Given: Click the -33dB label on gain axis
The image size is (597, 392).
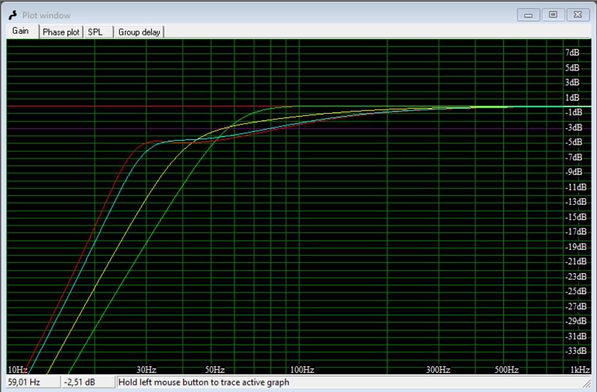Looking at the screenshot, I should tap(576, 351).
